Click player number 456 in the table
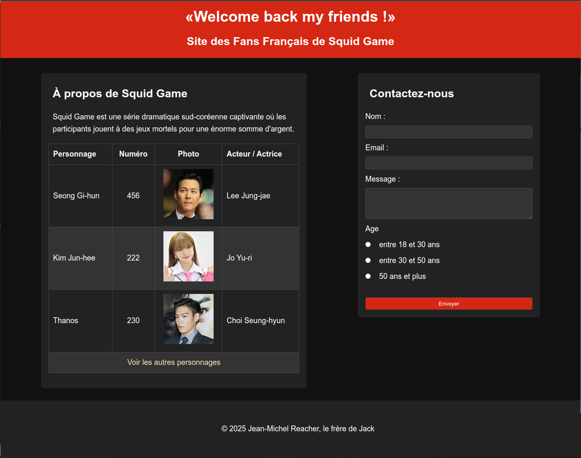Viewport: 581px width, 458px height. (133, 196)
